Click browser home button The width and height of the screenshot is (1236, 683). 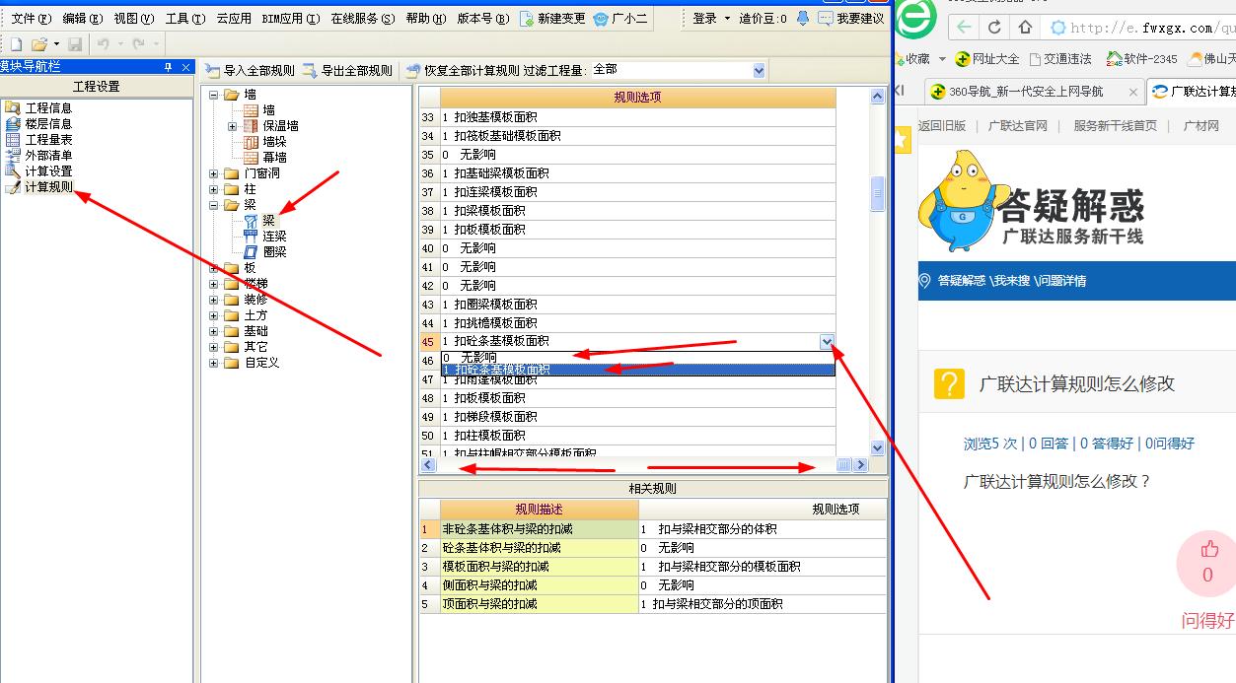(x=1025, y=28)
